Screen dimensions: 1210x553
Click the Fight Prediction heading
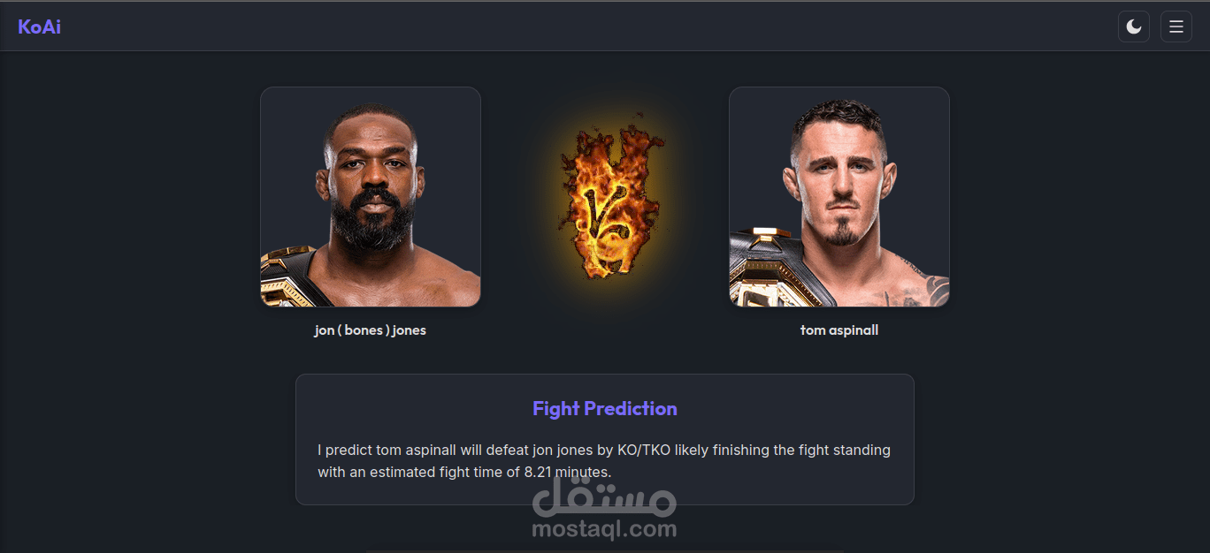[605, 409]
